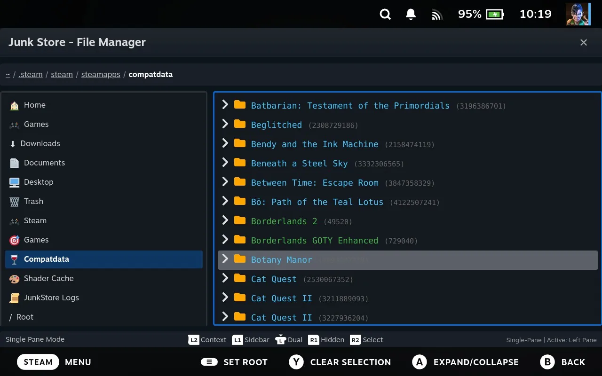Open Downloads in the sidebar
Viewport: 602px width, 376px height.
[x=104, y=144]
